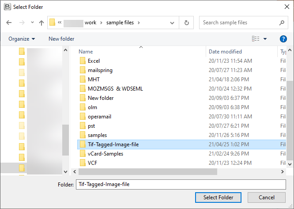Expand hidden path segments with double chevron
This screenshot has height=209, width=294.
tap(60, 23)
